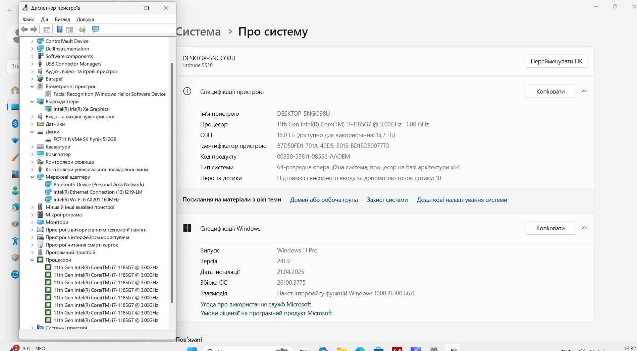The height and width of the screenshot is (351, 637).
Task: Click the Пристрої читання смарт-карток icon
Action: click(40, 245)
